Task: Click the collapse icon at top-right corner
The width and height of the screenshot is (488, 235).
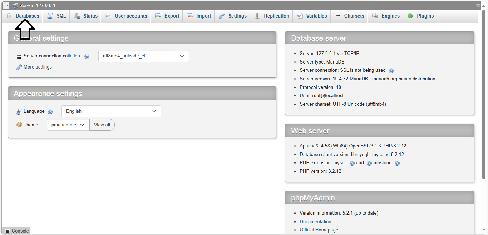Action: pyautogui.click(x=478, y=6)
